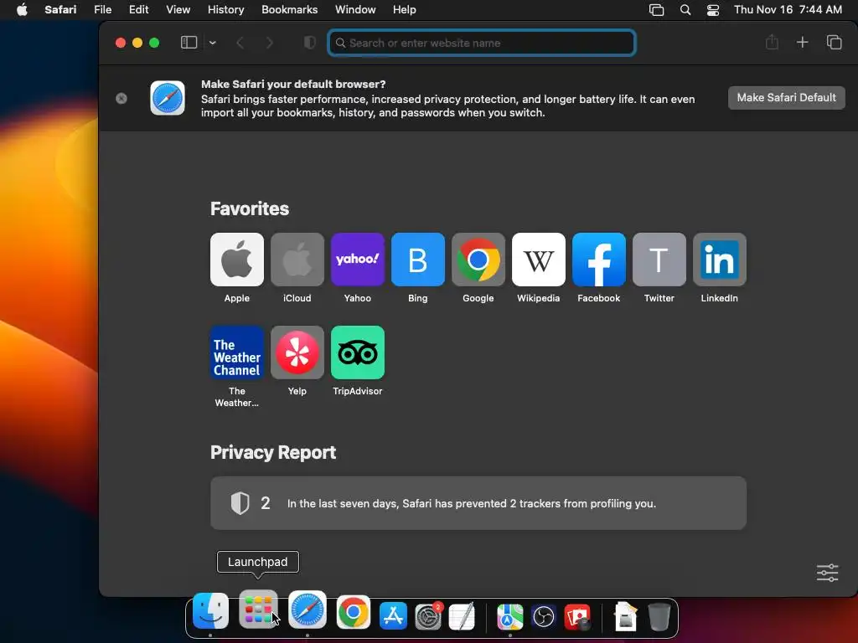Click the Privacy Report shield icon

(x=240, y=503)
